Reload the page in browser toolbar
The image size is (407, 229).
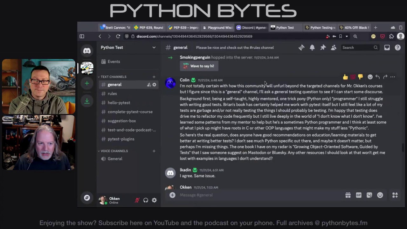(x=118, y=37)
